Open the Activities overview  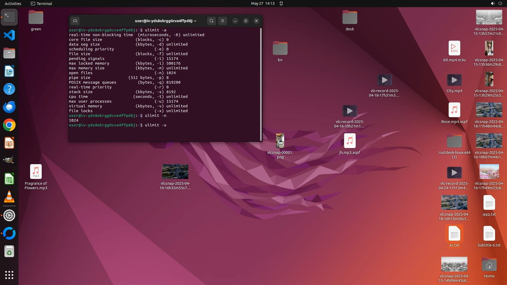pos(13,3)
